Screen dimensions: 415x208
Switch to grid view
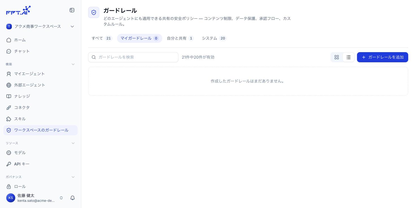(337, 57)
